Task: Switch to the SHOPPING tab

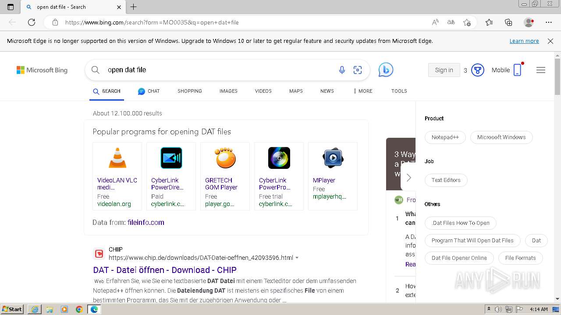Action: click(x=190, y=91)
